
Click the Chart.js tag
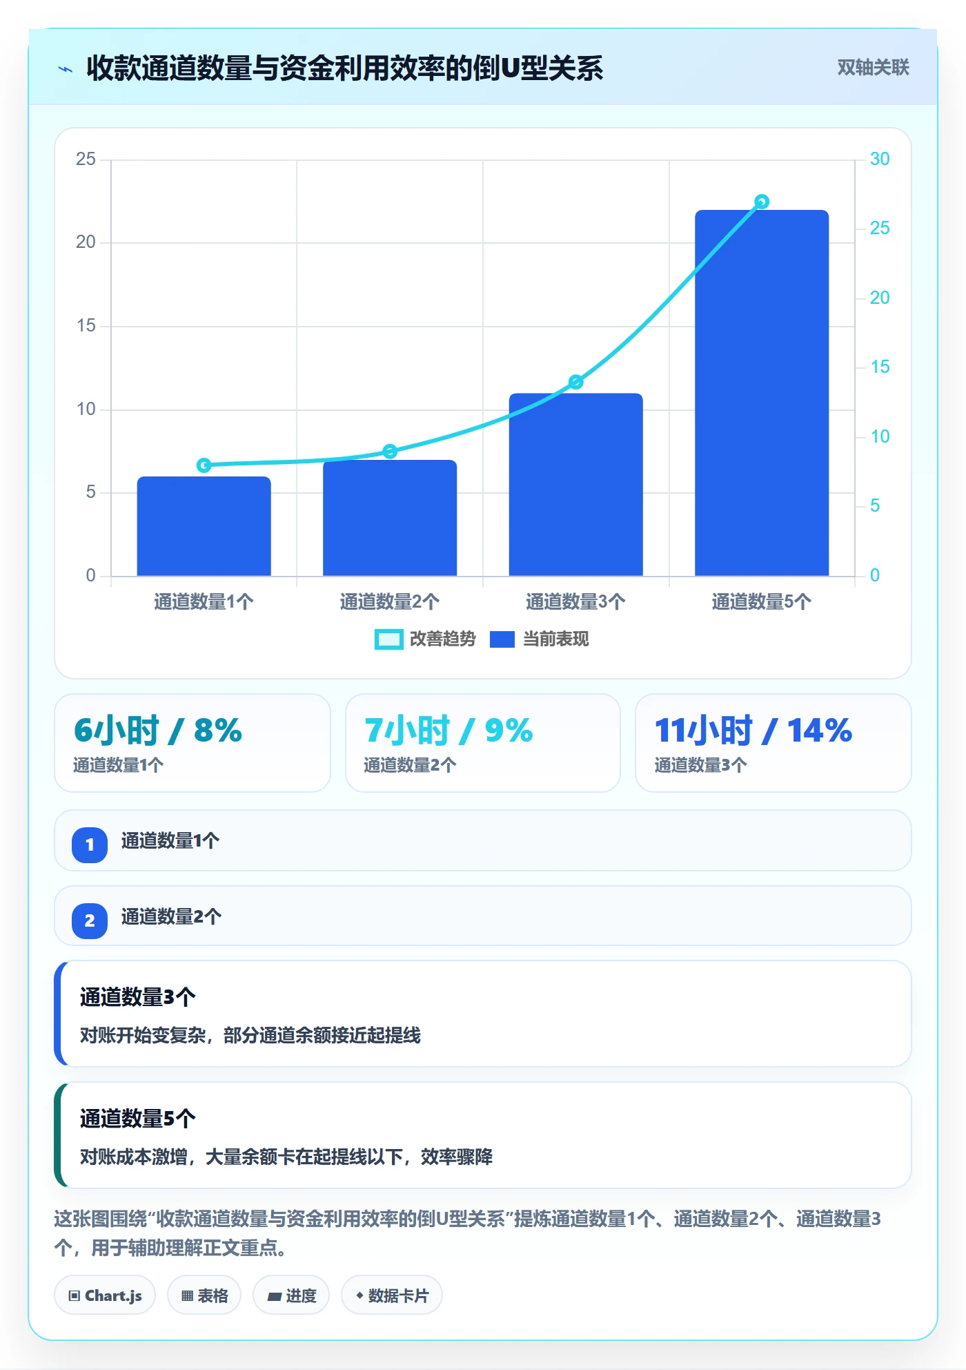[105, 1295]
